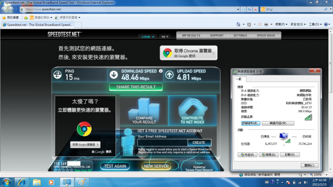Image resolution: width=333 pixels, height=187 pixels.
Task: Click the network signal tray icon
Action: (300, 182)
